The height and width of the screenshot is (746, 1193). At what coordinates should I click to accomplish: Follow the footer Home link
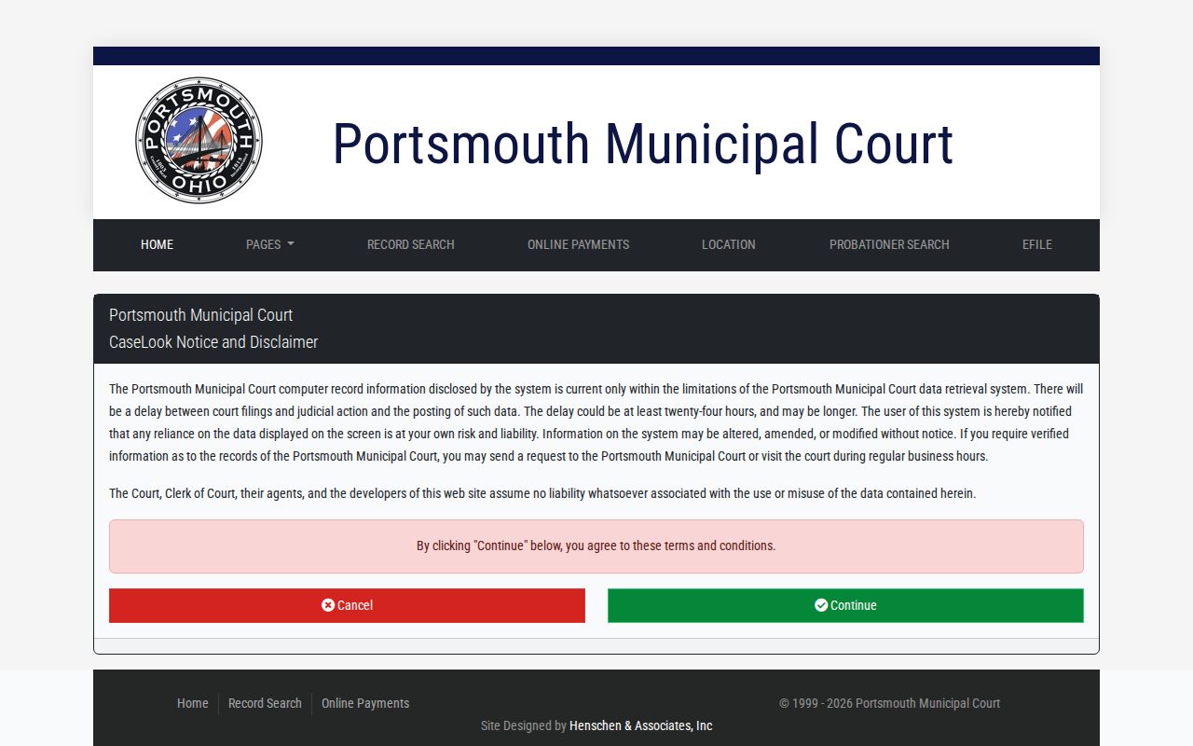[193, 703]
